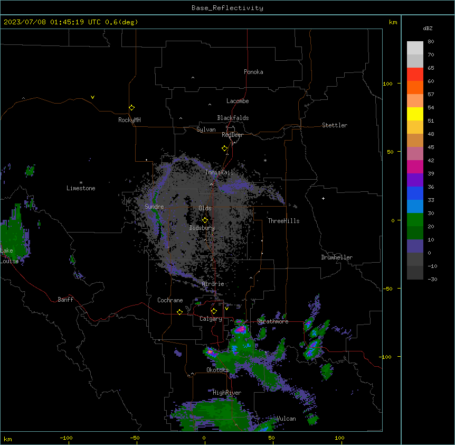The image size is (455, 445).
Task: Select the Innisfail label
Action: pos(219,172)
